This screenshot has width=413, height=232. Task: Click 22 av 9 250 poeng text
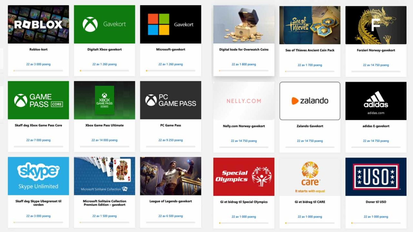click(x=171, y=140)
